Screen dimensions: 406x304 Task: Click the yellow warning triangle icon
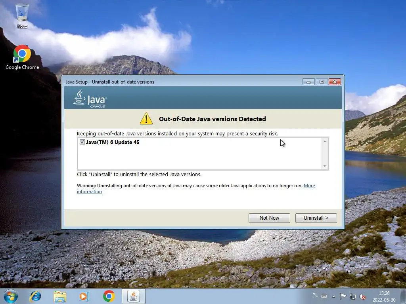coord(146,119)
